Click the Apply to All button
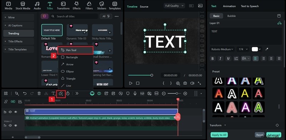This screenshot has width=286, height=140. 219,135
